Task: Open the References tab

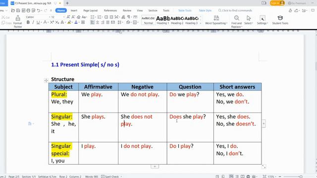Action: 110,10
